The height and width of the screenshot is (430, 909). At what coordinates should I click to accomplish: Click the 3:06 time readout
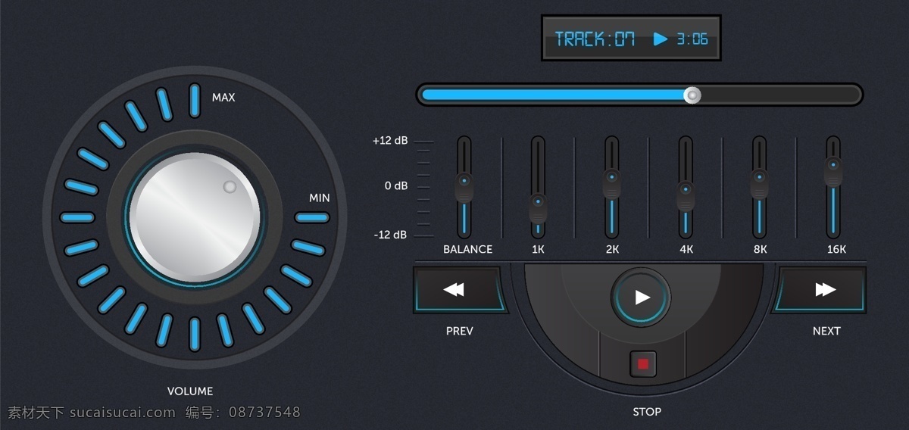pos(692,39)
